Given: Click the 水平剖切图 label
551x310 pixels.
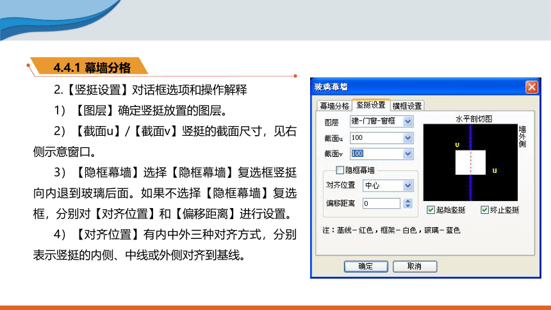Looking at the screenshot, I should (x=473, y=118).
